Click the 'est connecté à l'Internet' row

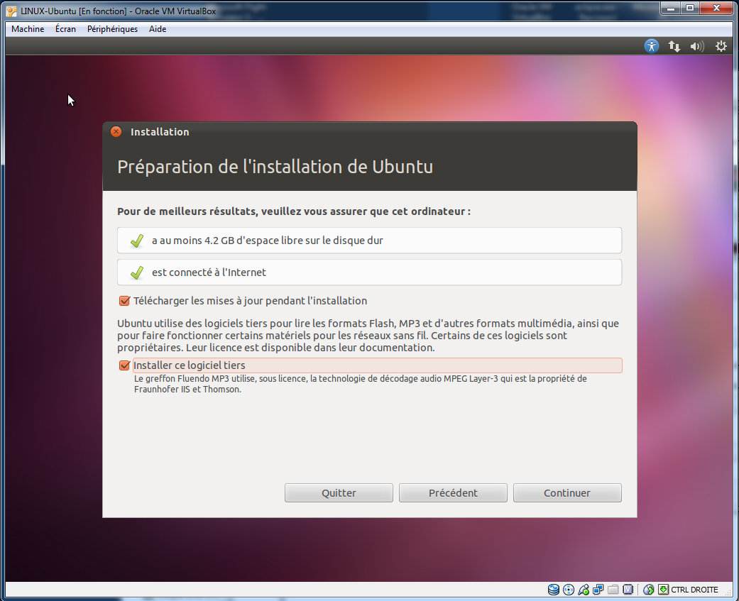point(369,272)
